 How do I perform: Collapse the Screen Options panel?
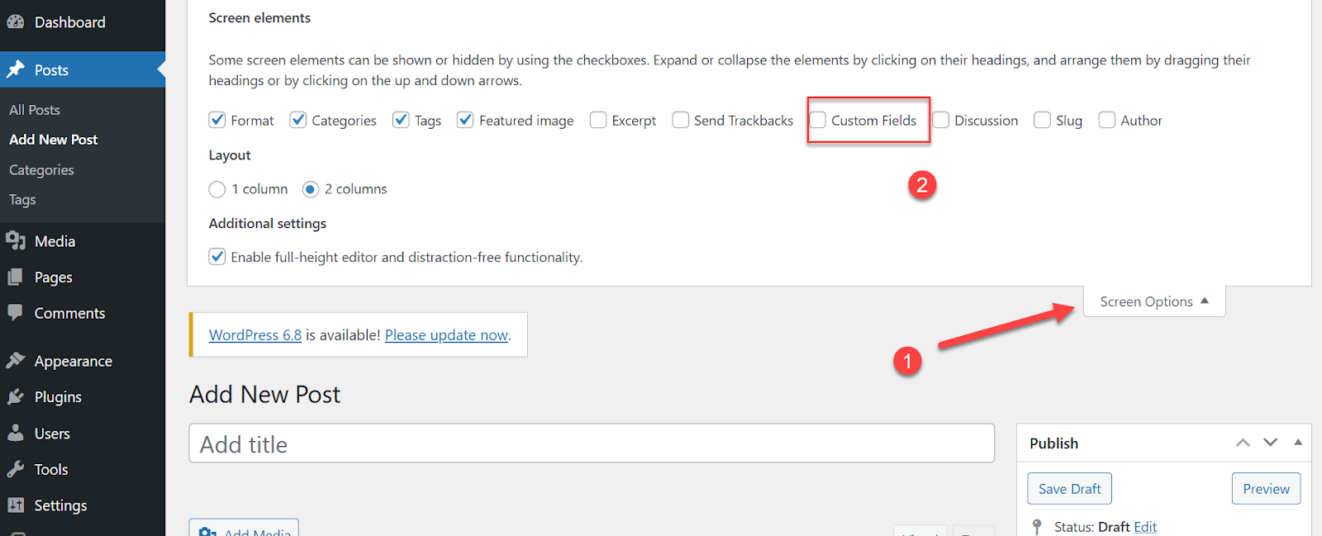click(1153, 301)
